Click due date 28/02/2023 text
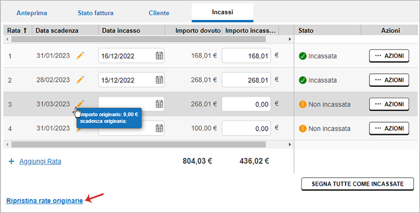This screenshot has height=213, width=420. pyautogui.click(x=53, y=80)
